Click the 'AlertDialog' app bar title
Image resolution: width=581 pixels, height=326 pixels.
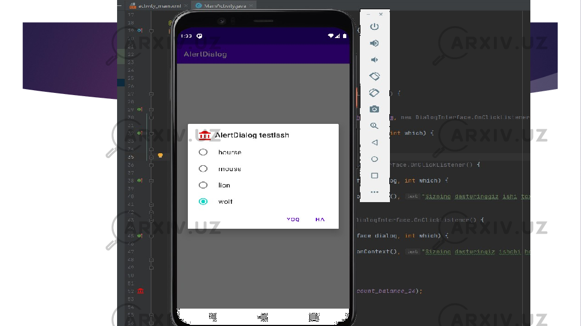tap(205, 54)
